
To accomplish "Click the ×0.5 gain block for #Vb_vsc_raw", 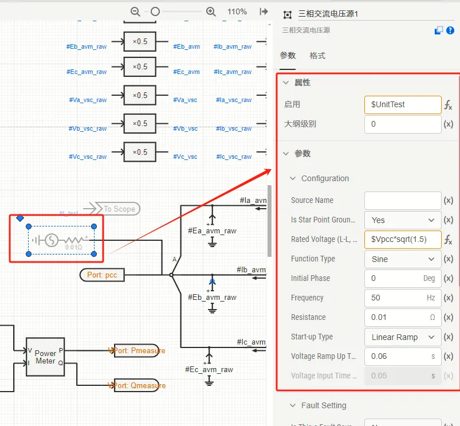I will 140,123.
